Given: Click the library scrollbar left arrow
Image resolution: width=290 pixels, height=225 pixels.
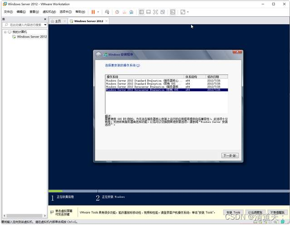Looking at the screenshot, I should [5, 216].
